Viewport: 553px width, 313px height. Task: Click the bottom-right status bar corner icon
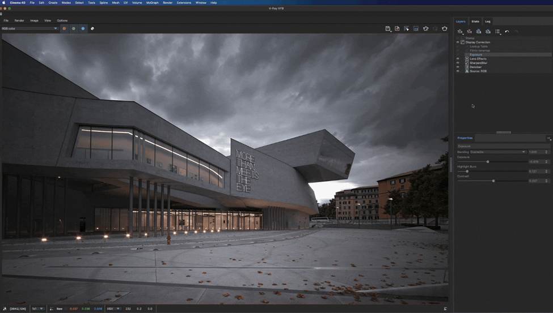pyautogui.click(x=445, y=309)
